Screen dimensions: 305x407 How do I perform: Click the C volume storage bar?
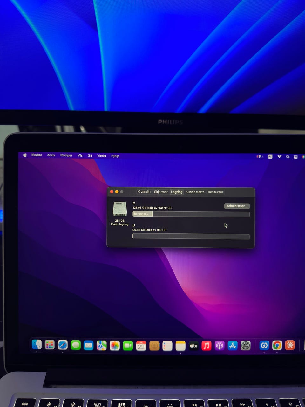(191, 214)
